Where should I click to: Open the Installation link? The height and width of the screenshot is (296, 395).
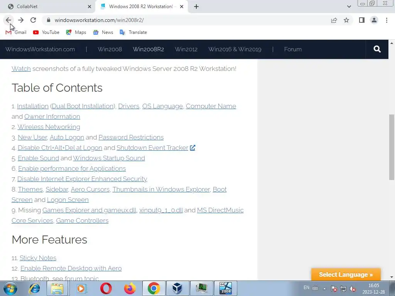click(x=33, y=106)
